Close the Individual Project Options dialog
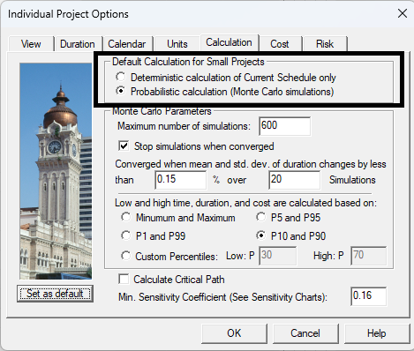 pos(403,13)
